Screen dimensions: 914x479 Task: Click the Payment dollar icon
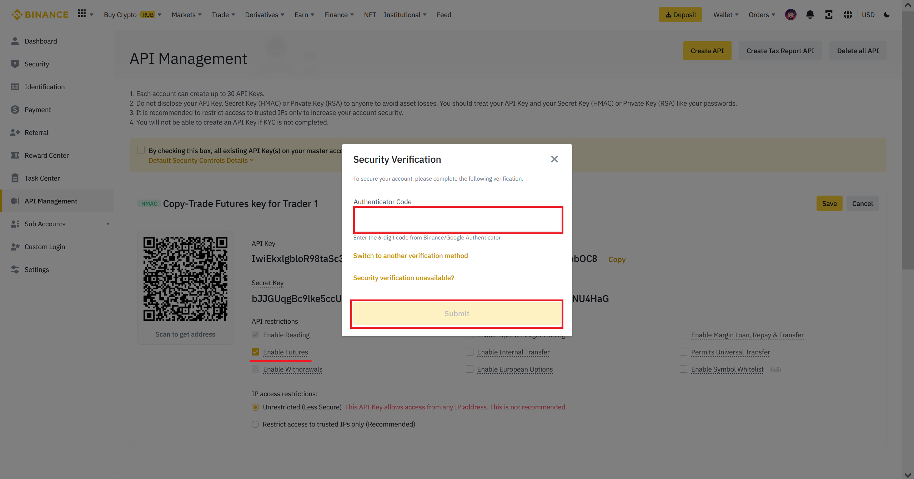pyautogui.click(x=15, y=110)
